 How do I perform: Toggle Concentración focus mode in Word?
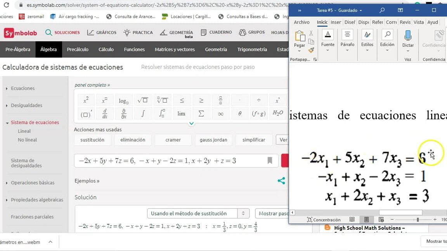click(x=324, y=220)
